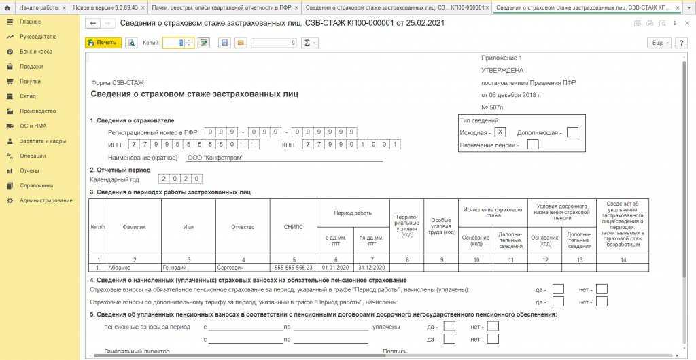Click the numeric sum field showing 0
This screenshot has height=360, width=696.
(274, 43)
